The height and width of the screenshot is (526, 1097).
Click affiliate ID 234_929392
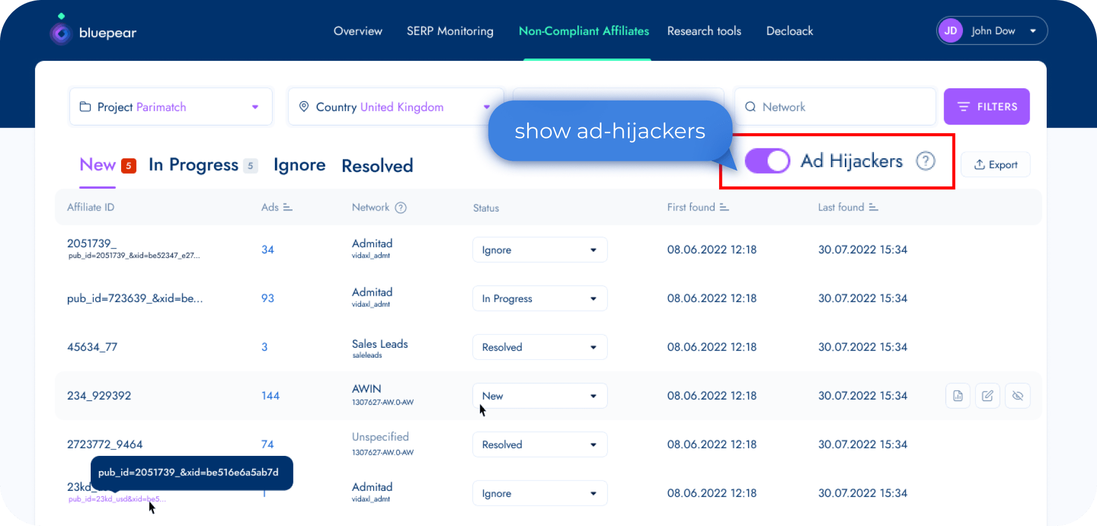(99, 396)
